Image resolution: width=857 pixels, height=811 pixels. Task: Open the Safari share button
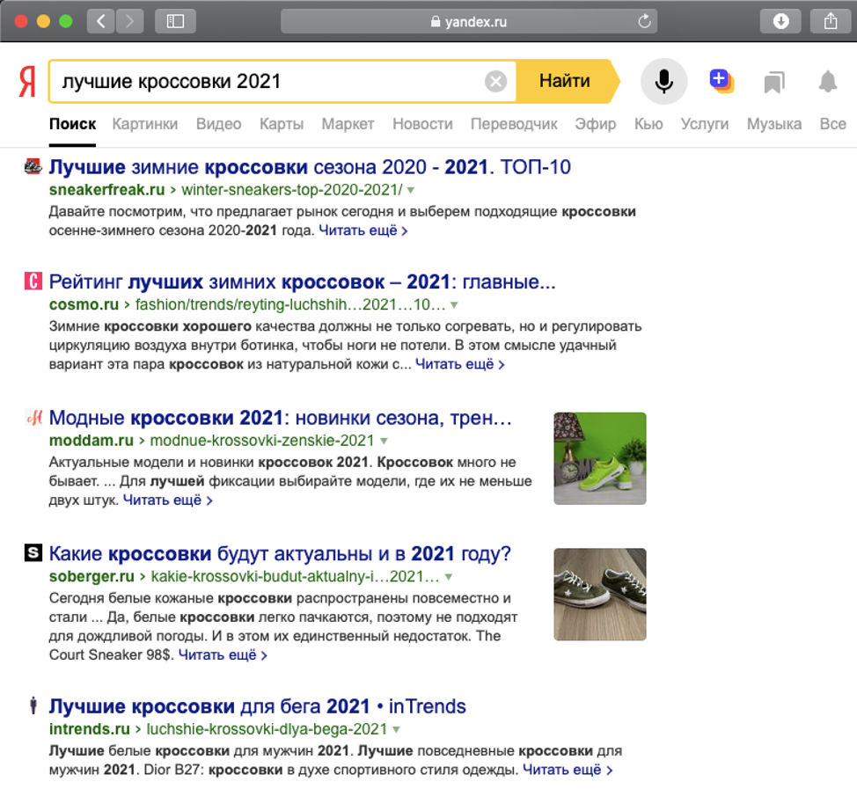click(x=831, y=21)
